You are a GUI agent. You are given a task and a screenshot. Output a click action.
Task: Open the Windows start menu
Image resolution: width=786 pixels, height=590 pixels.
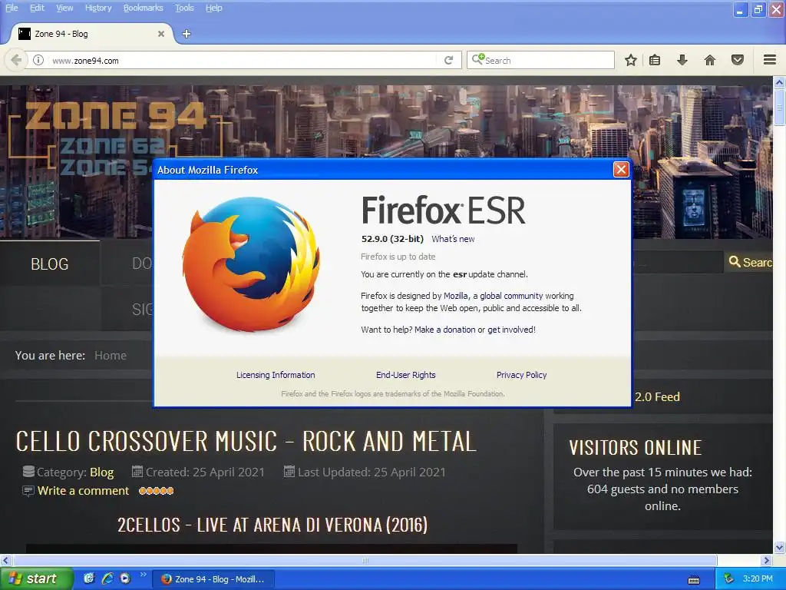(36, 578)
